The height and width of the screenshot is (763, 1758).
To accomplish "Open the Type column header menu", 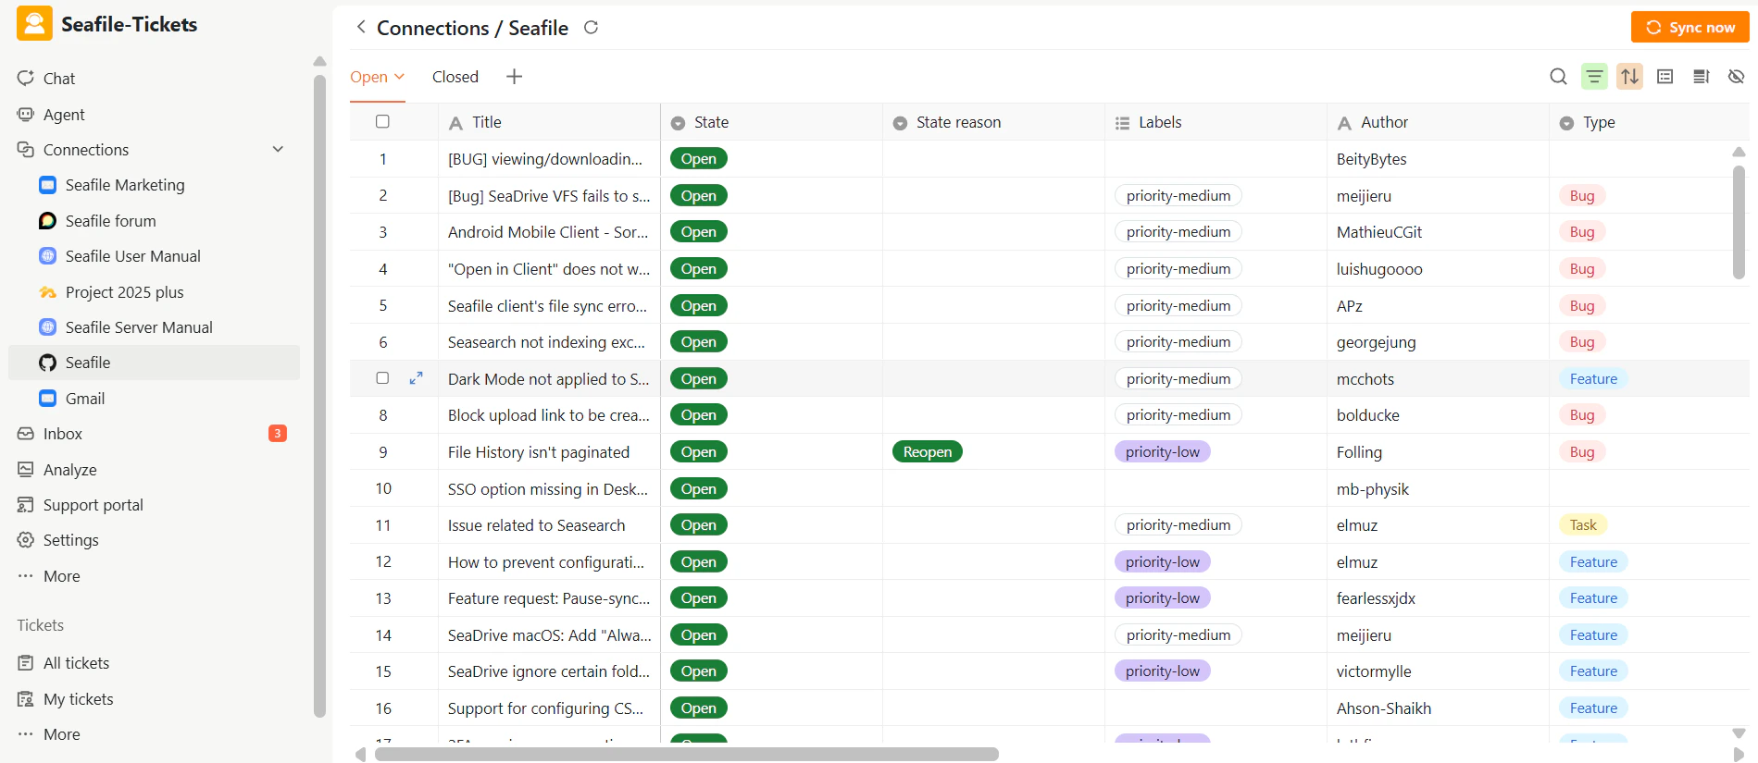I will click(1649, 122).
